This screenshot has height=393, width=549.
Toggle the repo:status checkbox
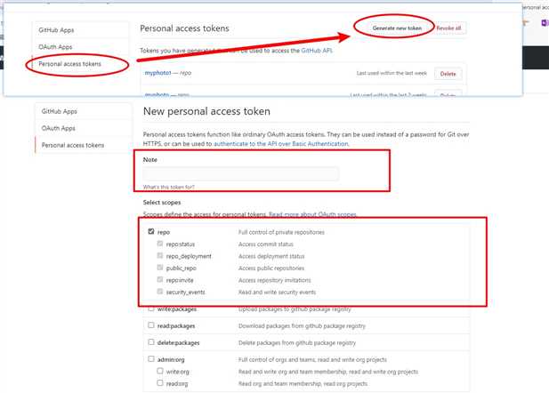click(x=160, y=244)
